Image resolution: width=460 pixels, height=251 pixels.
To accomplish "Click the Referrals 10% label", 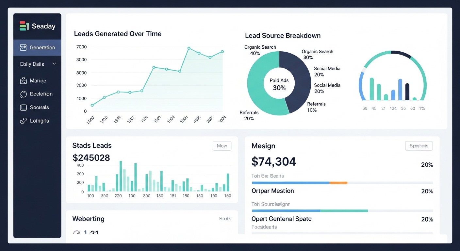I will 316,107.
